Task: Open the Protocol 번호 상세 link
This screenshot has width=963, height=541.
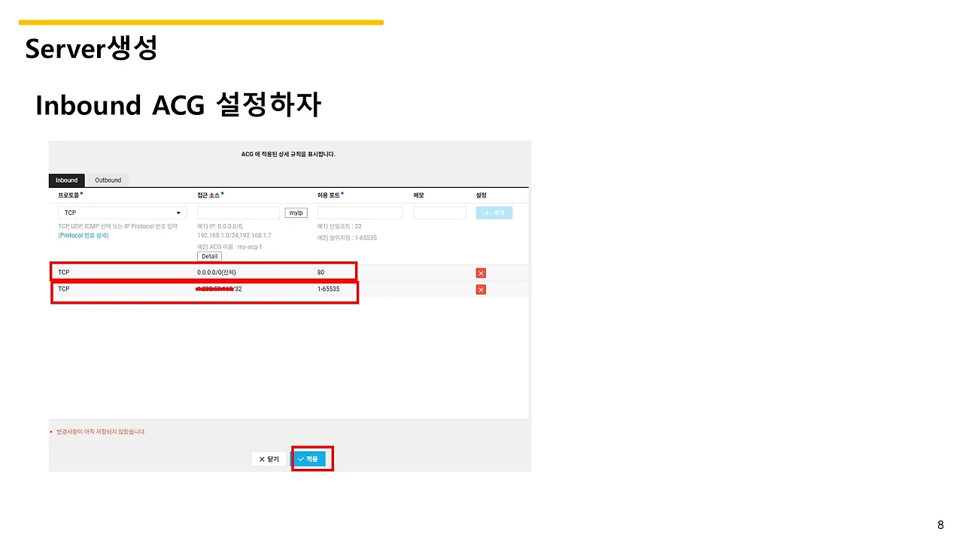Action: click(83, 235)
